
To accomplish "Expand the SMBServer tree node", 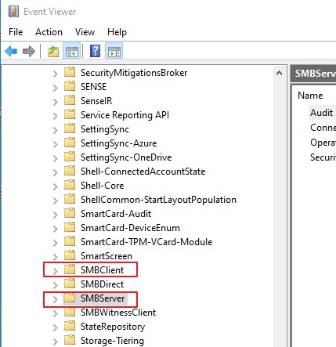I will [x=55, y=299].
